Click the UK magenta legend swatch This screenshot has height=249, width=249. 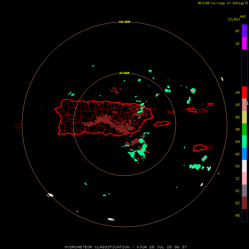244,43
